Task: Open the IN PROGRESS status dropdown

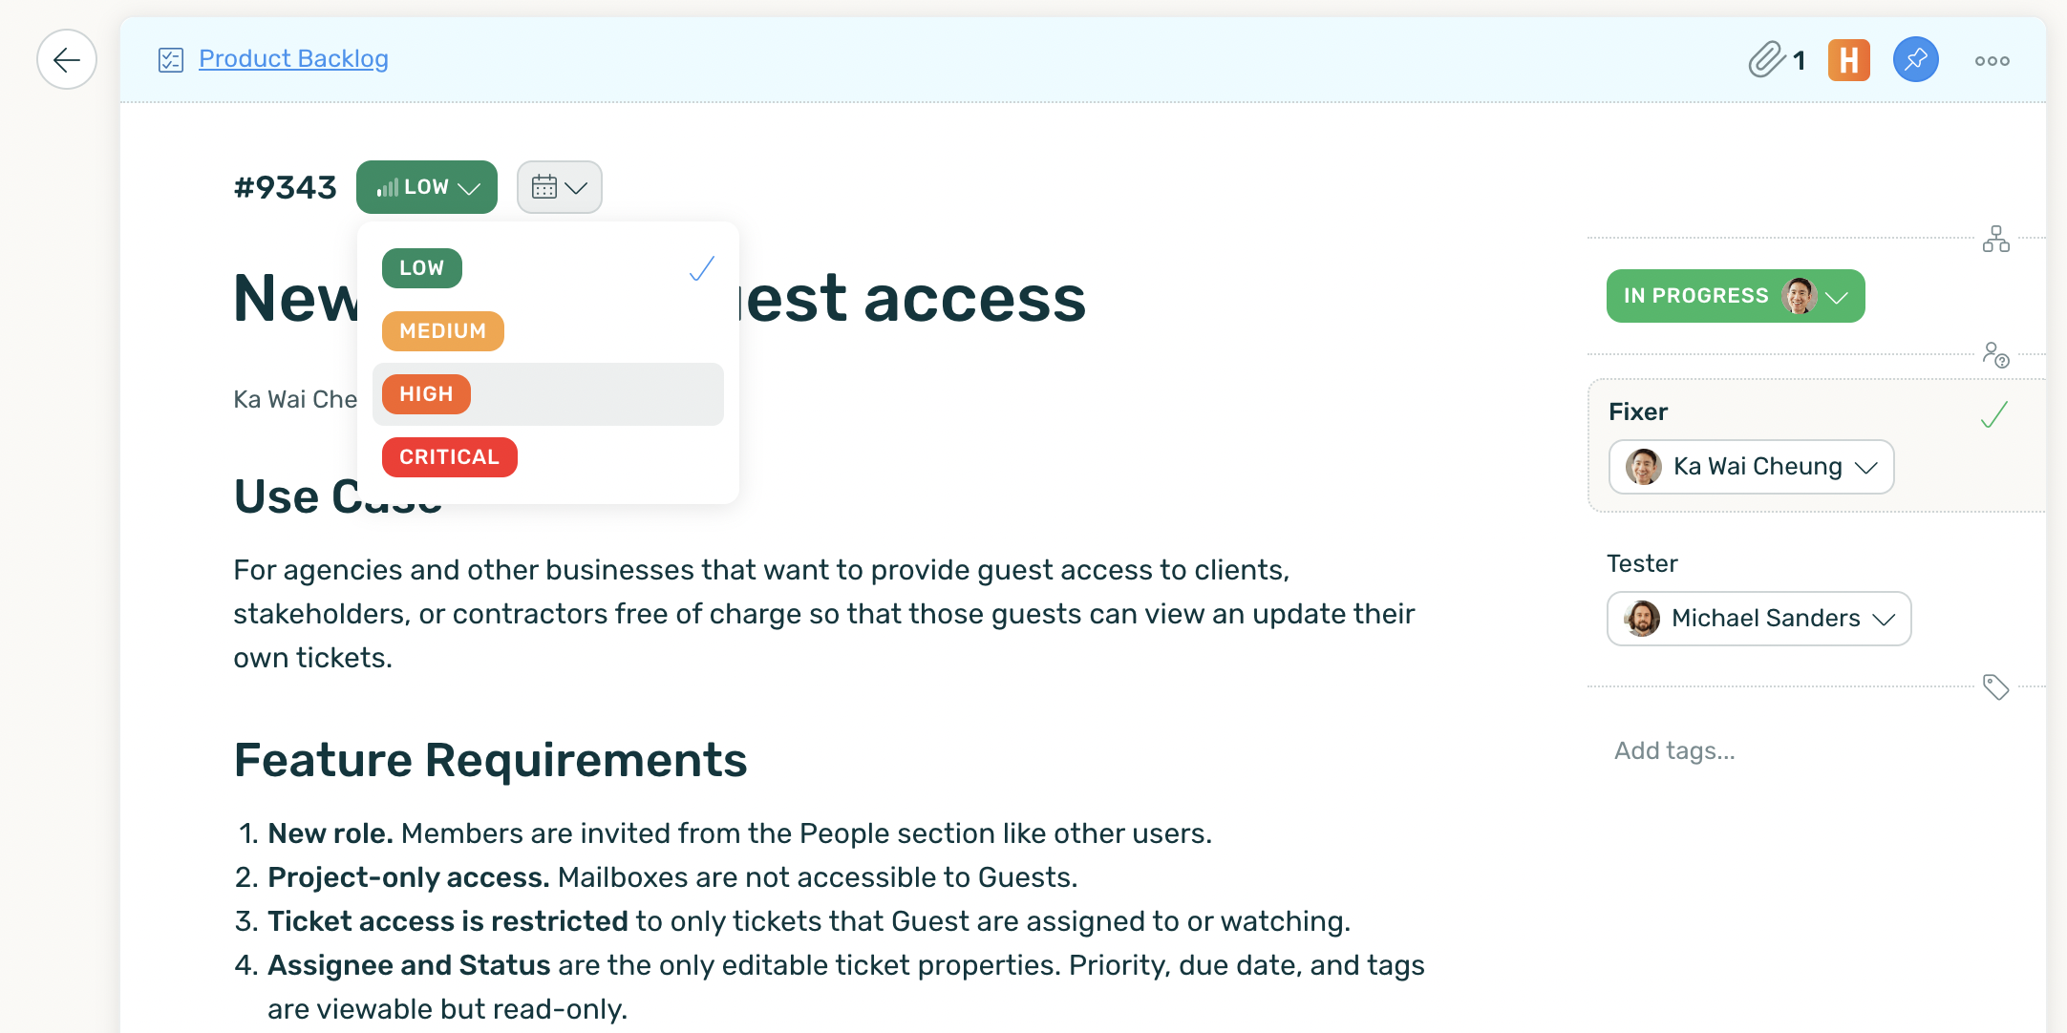Action: pyautogui.click(x=1734, y=295)
